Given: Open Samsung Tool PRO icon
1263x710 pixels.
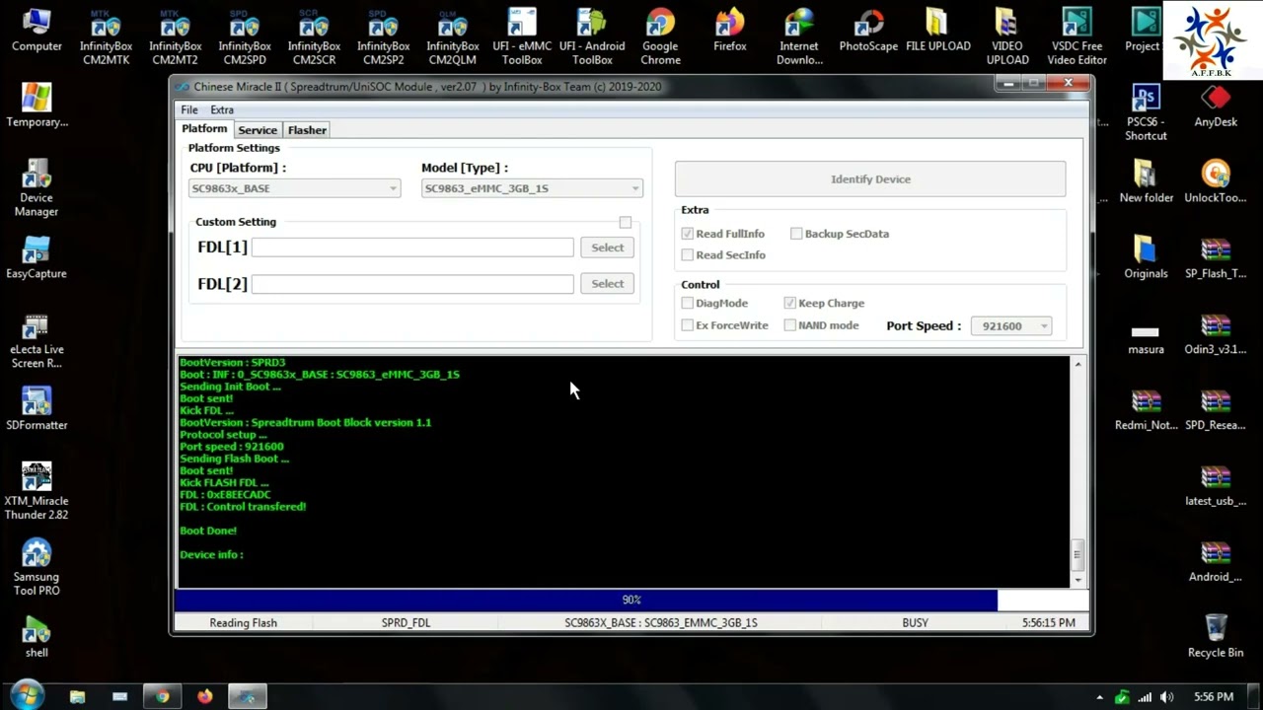Looking at the screenshot, I should pyautogui.click(x=37, y=568).
